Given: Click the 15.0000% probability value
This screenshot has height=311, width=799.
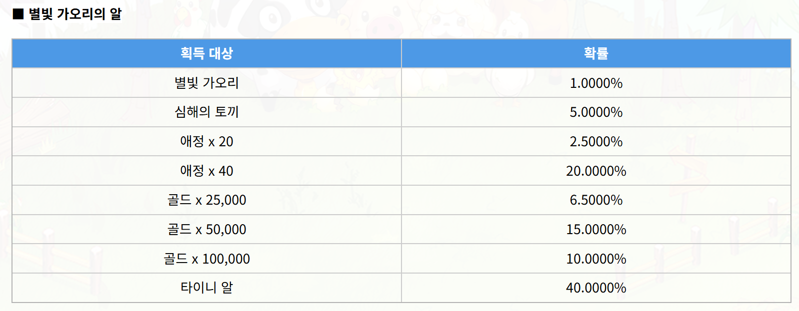Looking at the screenshot, I should pyautogui.click(x=596, y=229).
